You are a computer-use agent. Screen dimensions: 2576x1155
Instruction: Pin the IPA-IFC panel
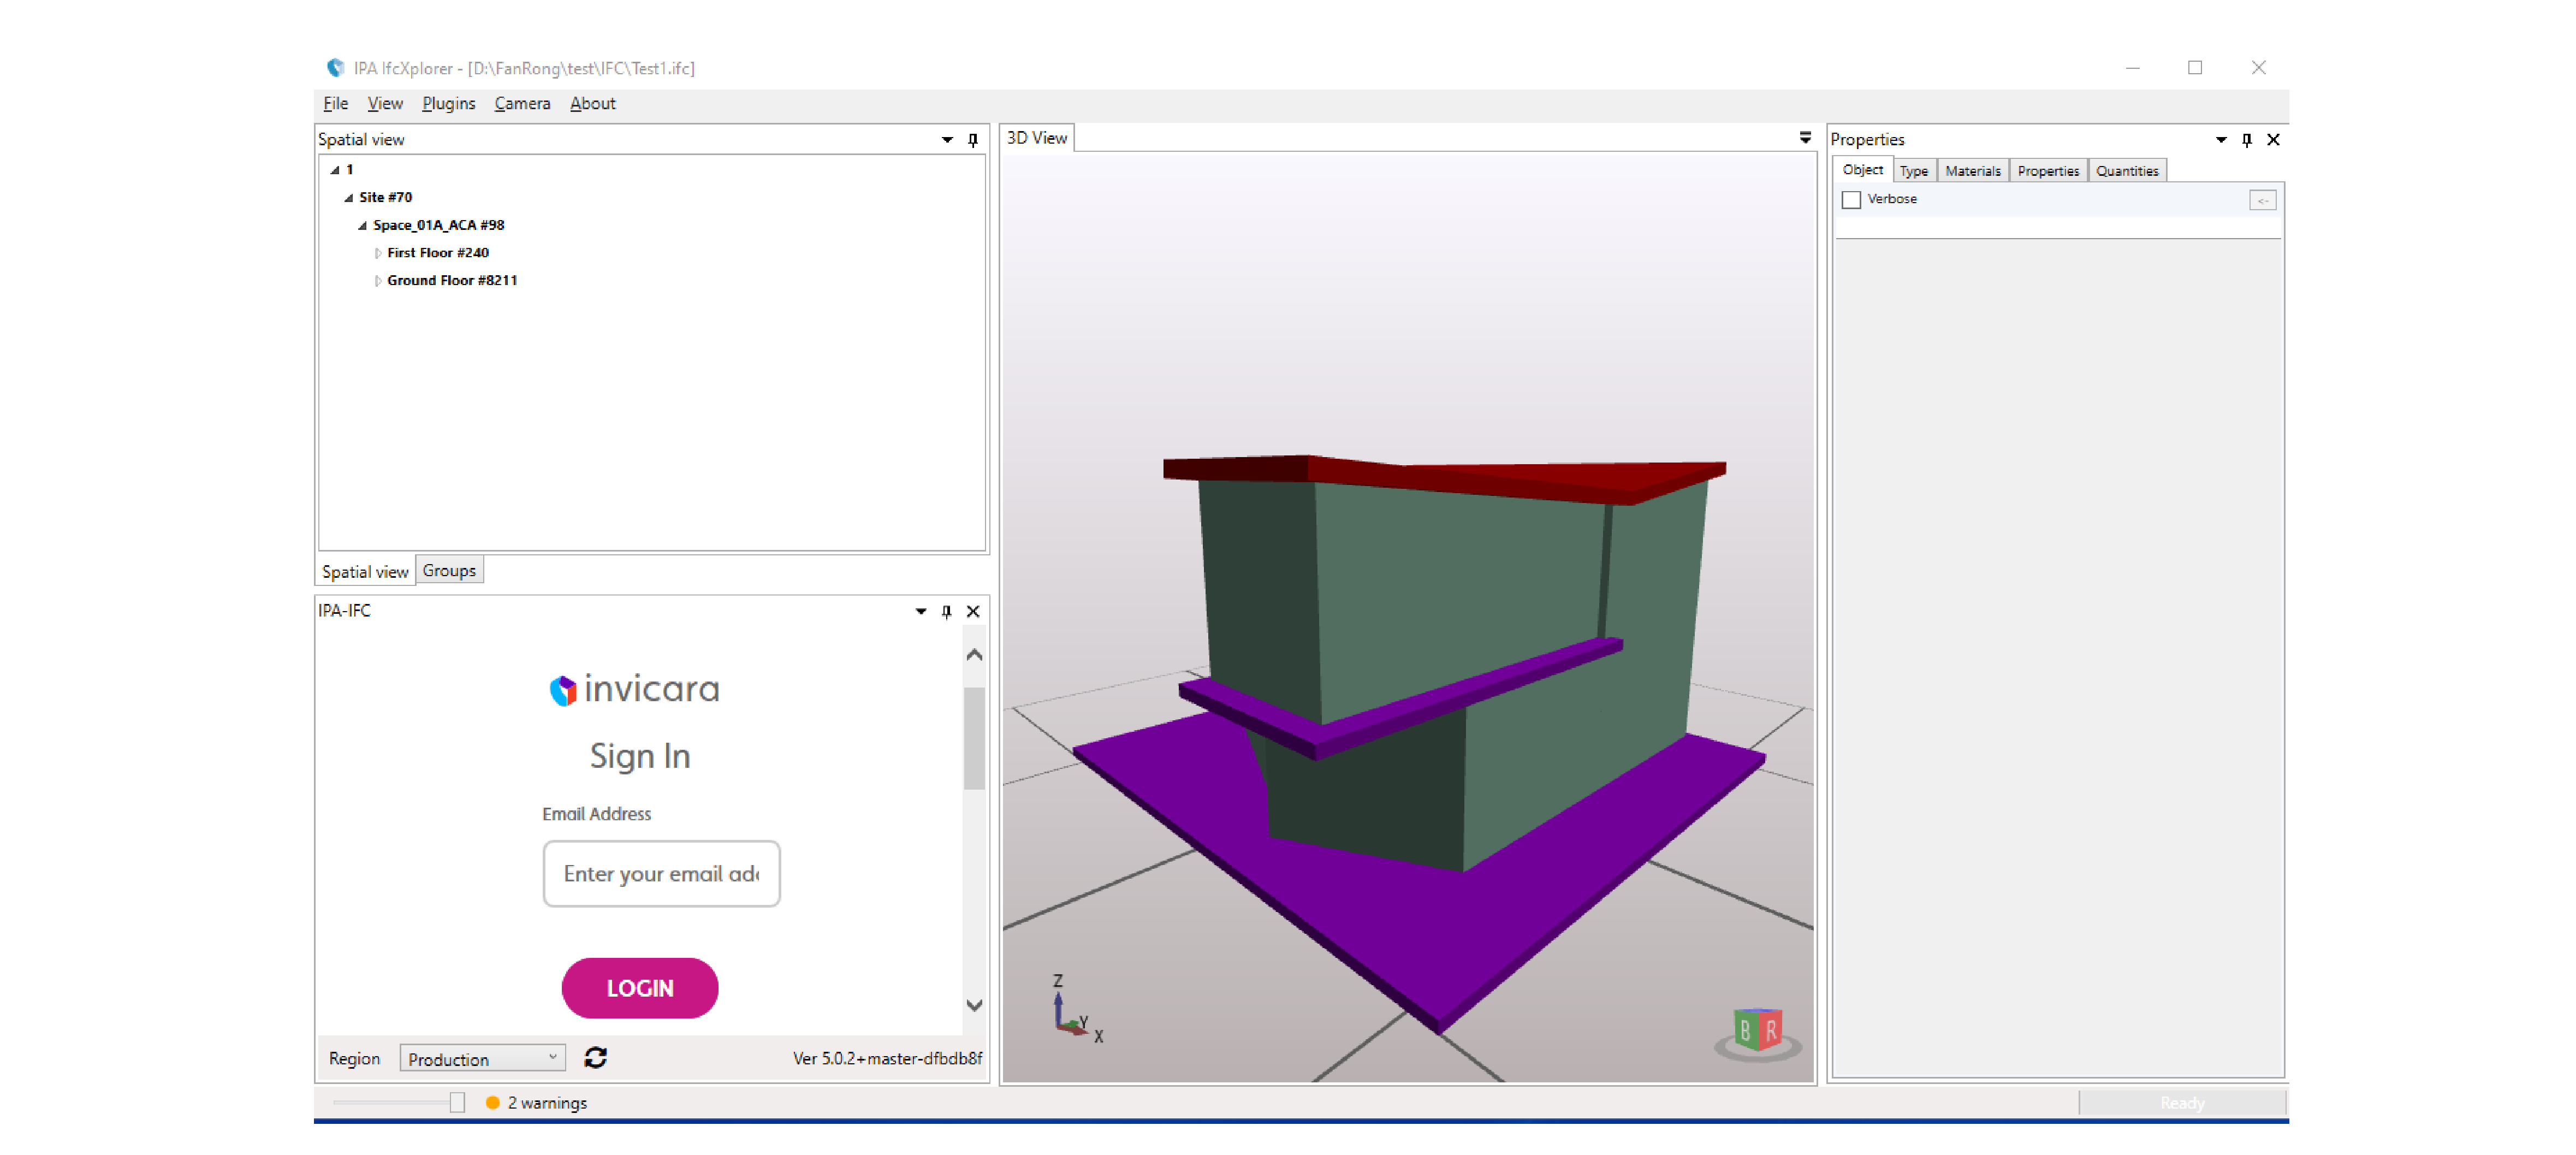(x=946, y=611)
